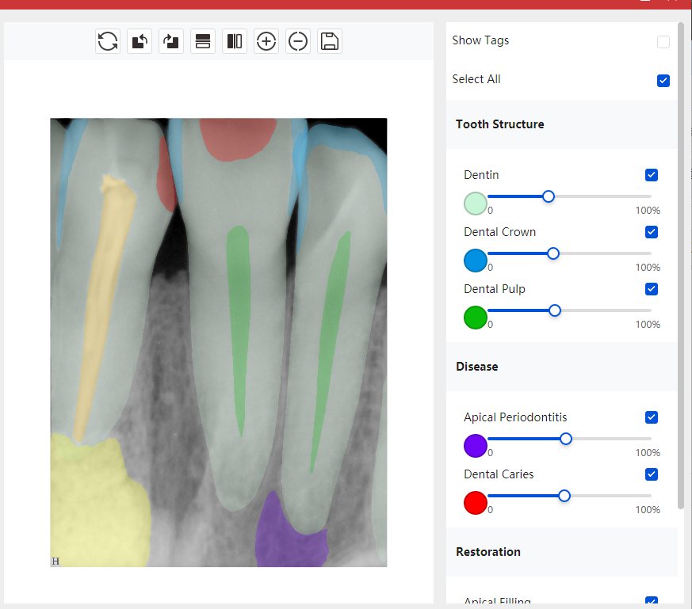Click the reset/refresh image icon
This screenshot has width=692, height=609.
[x=108, y=41]
